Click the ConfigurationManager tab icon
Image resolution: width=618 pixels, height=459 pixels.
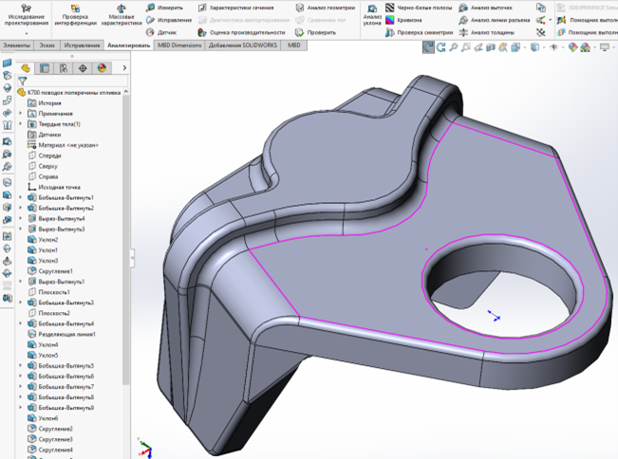tap(63, 68)
